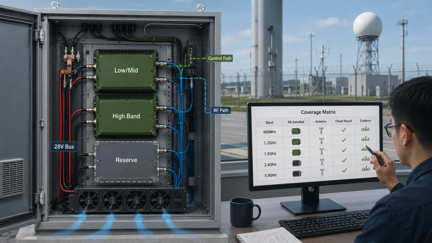Image resolution: width=432 pixels, height=243 pixels.
Task: Click the antenna tower icon for 1.5GHz
Action: (321, 151)
